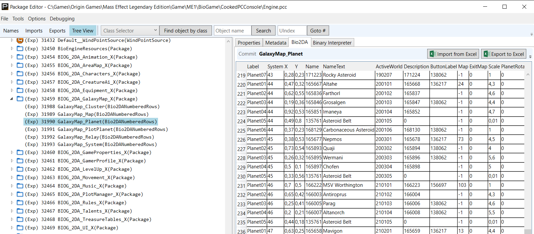534x234 pixels.
Task: Click the tree view scrollbar up arrow
Action: click(228, 42)
